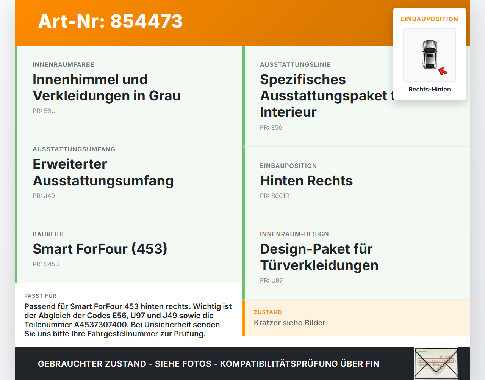Click the orange EINBAUPOSITION card title
This screenshot has height=380, width=485.
pos(430,19)
